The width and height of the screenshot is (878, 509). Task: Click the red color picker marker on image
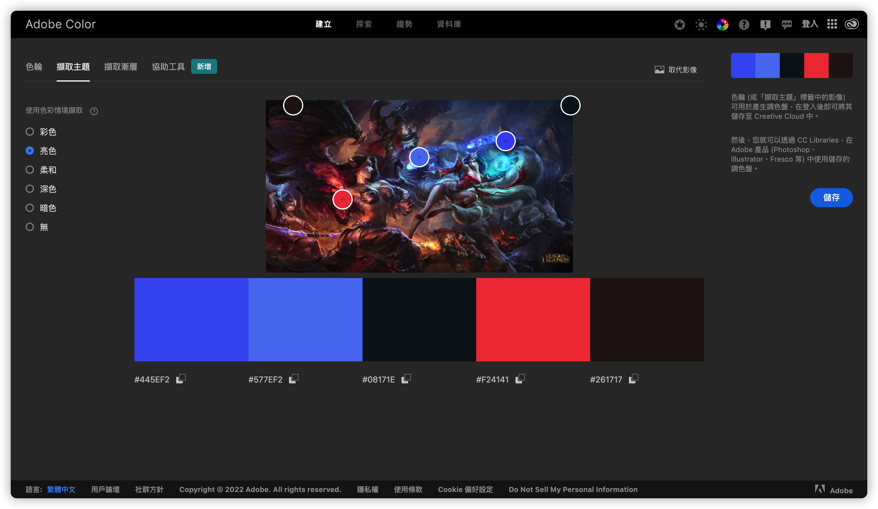343,200
